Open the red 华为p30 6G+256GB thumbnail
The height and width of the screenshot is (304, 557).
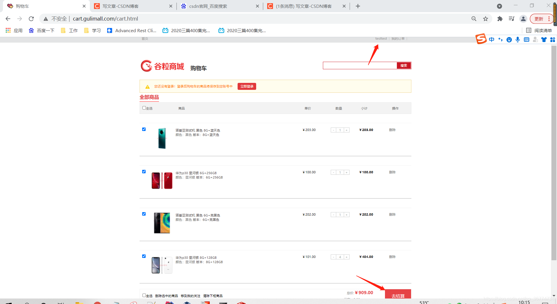[x=162, y=181]
